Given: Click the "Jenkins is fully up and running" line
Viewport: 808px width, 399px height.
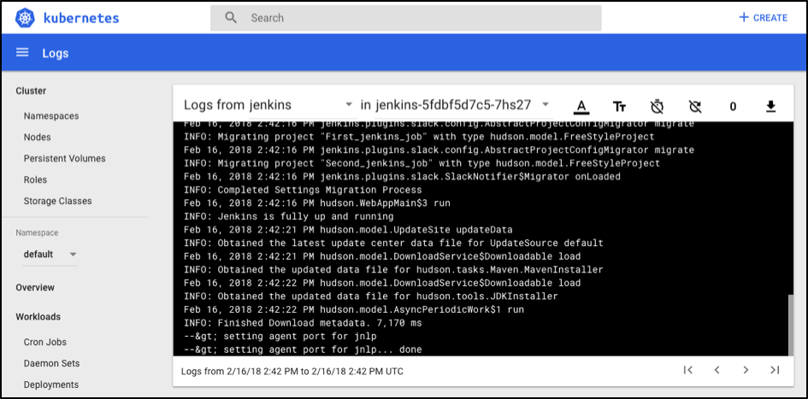Looking at the screenshot, I should 289,217.
